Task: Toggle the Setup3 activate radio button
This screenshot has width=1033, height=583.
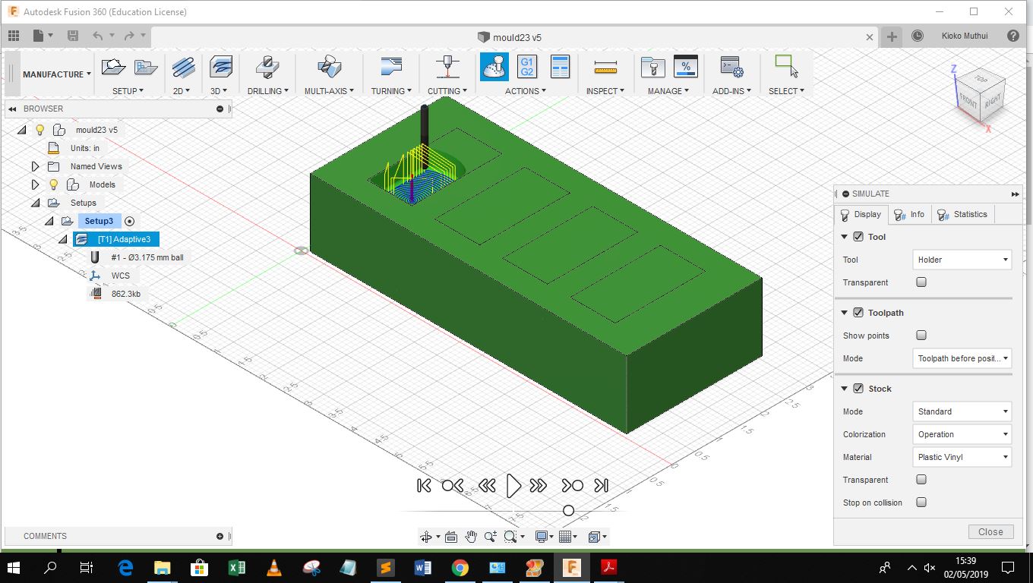Action: click(129, 221)
